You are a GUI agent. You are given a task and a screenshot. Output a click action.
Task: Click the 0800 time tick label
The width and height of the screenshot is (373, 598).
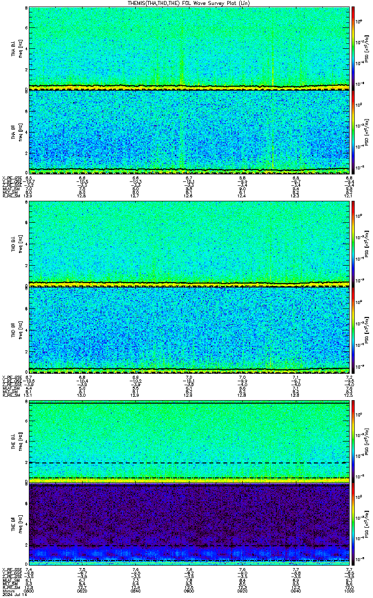(x=29, y=591)
